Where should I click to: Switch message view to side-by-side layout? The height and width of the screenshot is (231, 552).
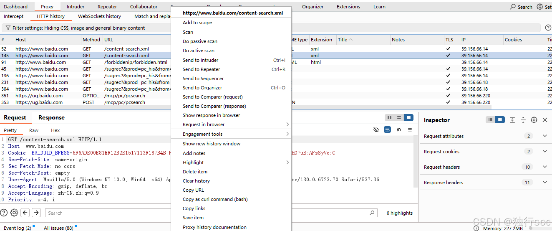390,118
